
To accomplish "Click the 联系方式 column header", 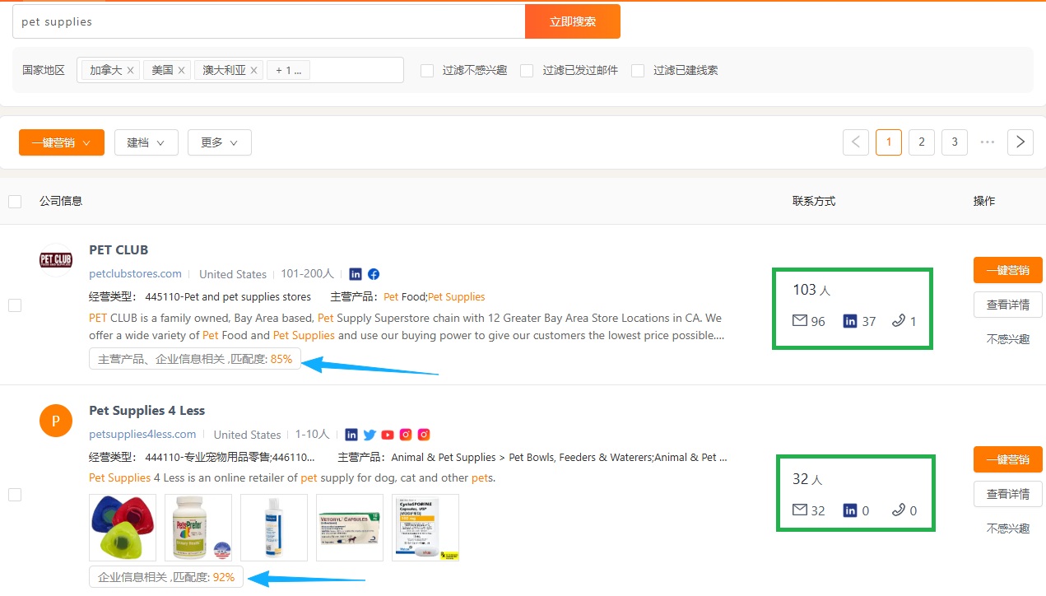I will click(814, 202).
